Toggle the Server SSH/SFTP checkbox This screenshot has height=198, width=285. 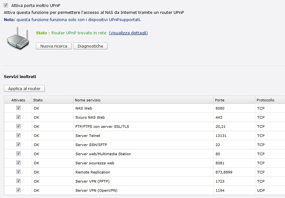click(x=18, y=145)
